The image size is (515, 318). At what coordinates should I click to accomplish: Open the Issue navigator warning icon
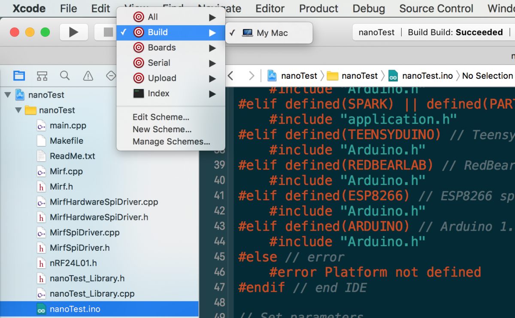pyautogui.click(x=88, y=76)
